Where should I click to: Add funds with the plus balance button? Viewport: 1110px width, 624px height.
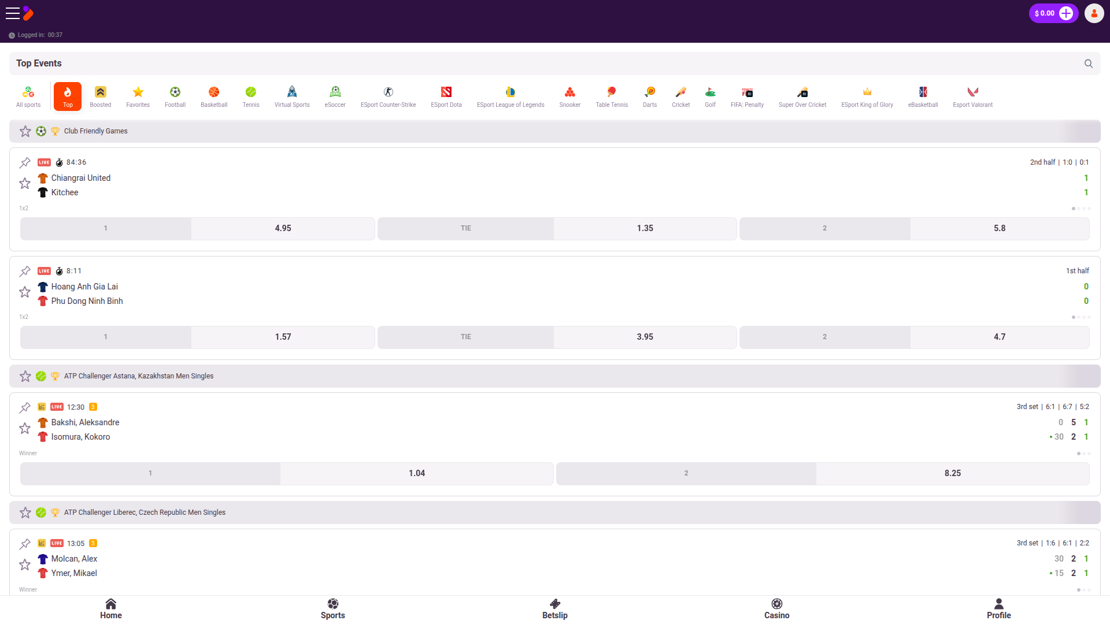1066,13
